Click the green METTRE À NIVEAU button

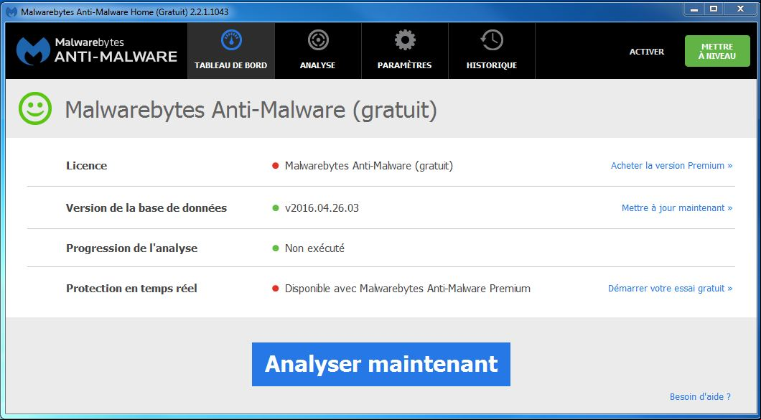pyautogui.click(x=717, y=51)
